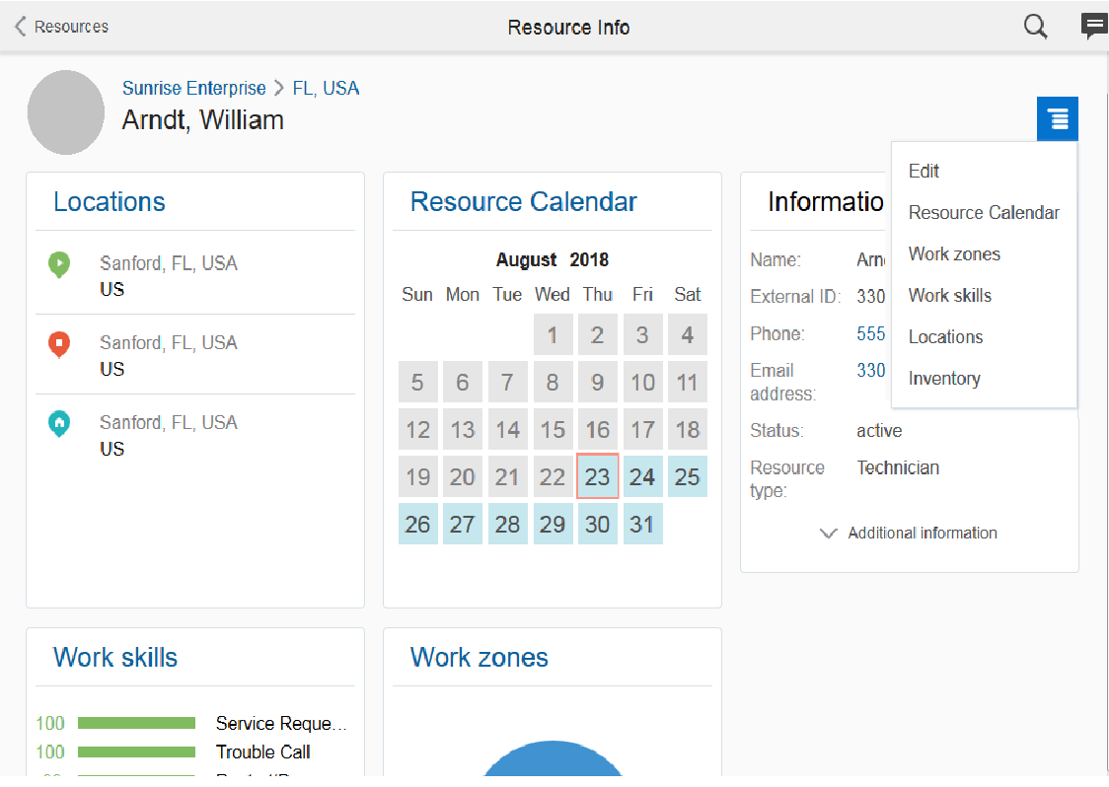Select August 29 on the calendar
The height and width of the screenshot is (787, 1109).
tap(553, 524)
